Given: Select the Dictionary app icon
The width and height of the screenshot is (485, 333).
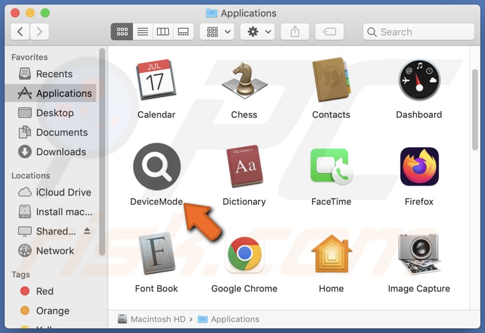Looking at the screenshot, I should pyautogui.click(x=244, y=166).
